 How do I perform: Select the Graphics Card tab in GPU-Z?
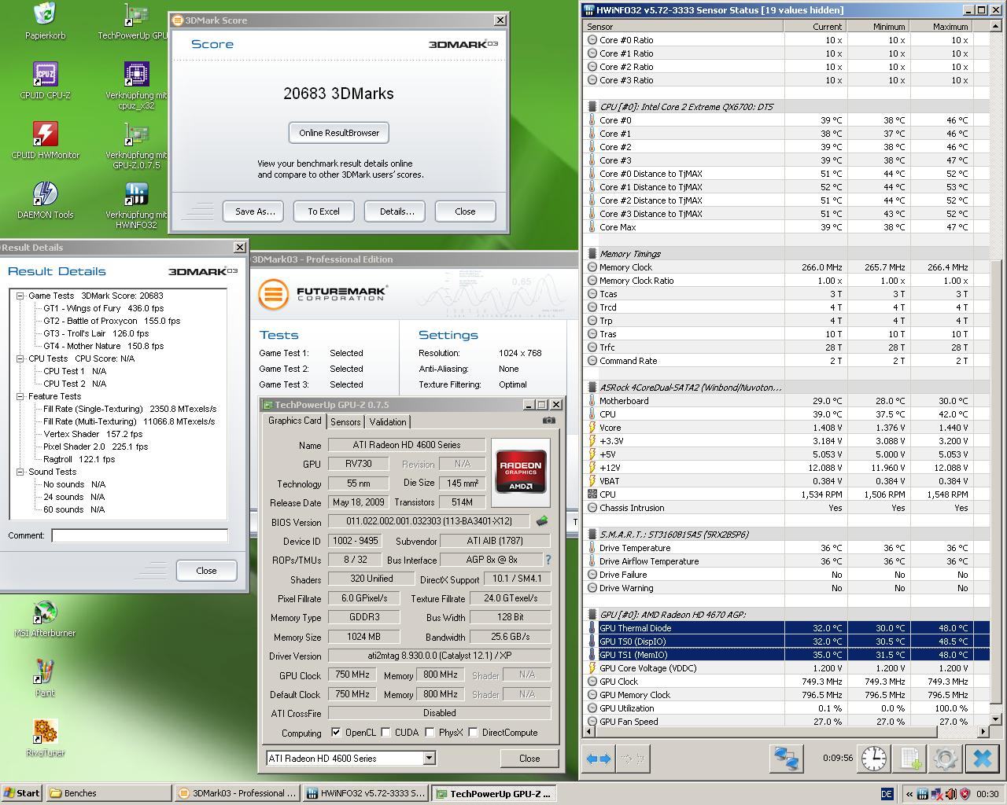point(295,421)
